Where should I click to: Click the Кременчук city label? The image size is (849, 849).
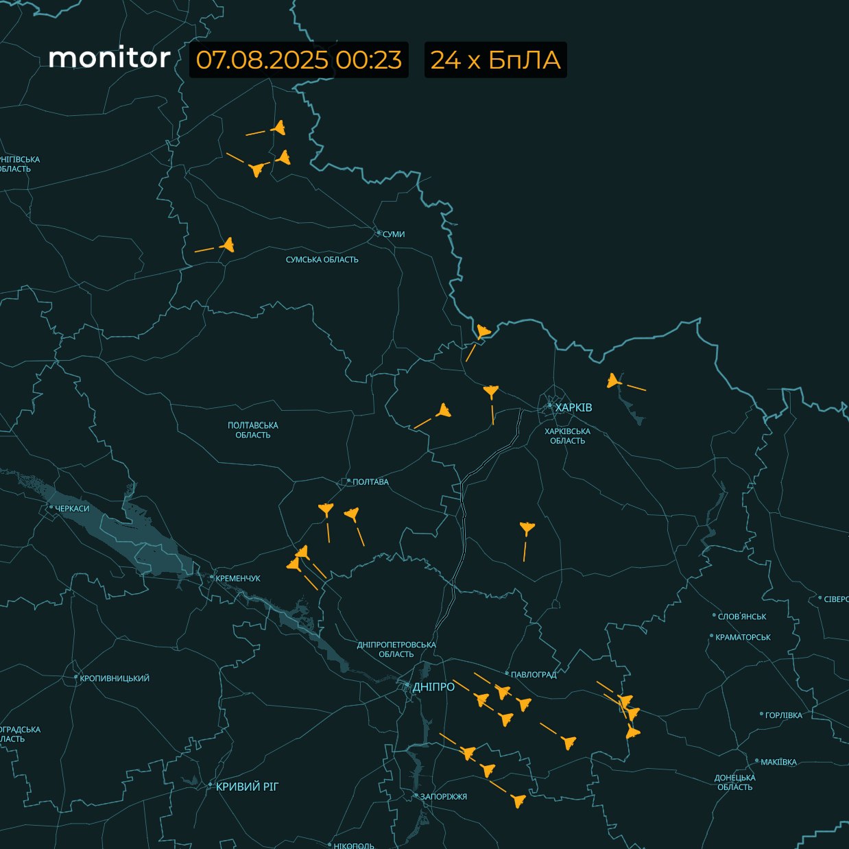(x=238, y=578)
